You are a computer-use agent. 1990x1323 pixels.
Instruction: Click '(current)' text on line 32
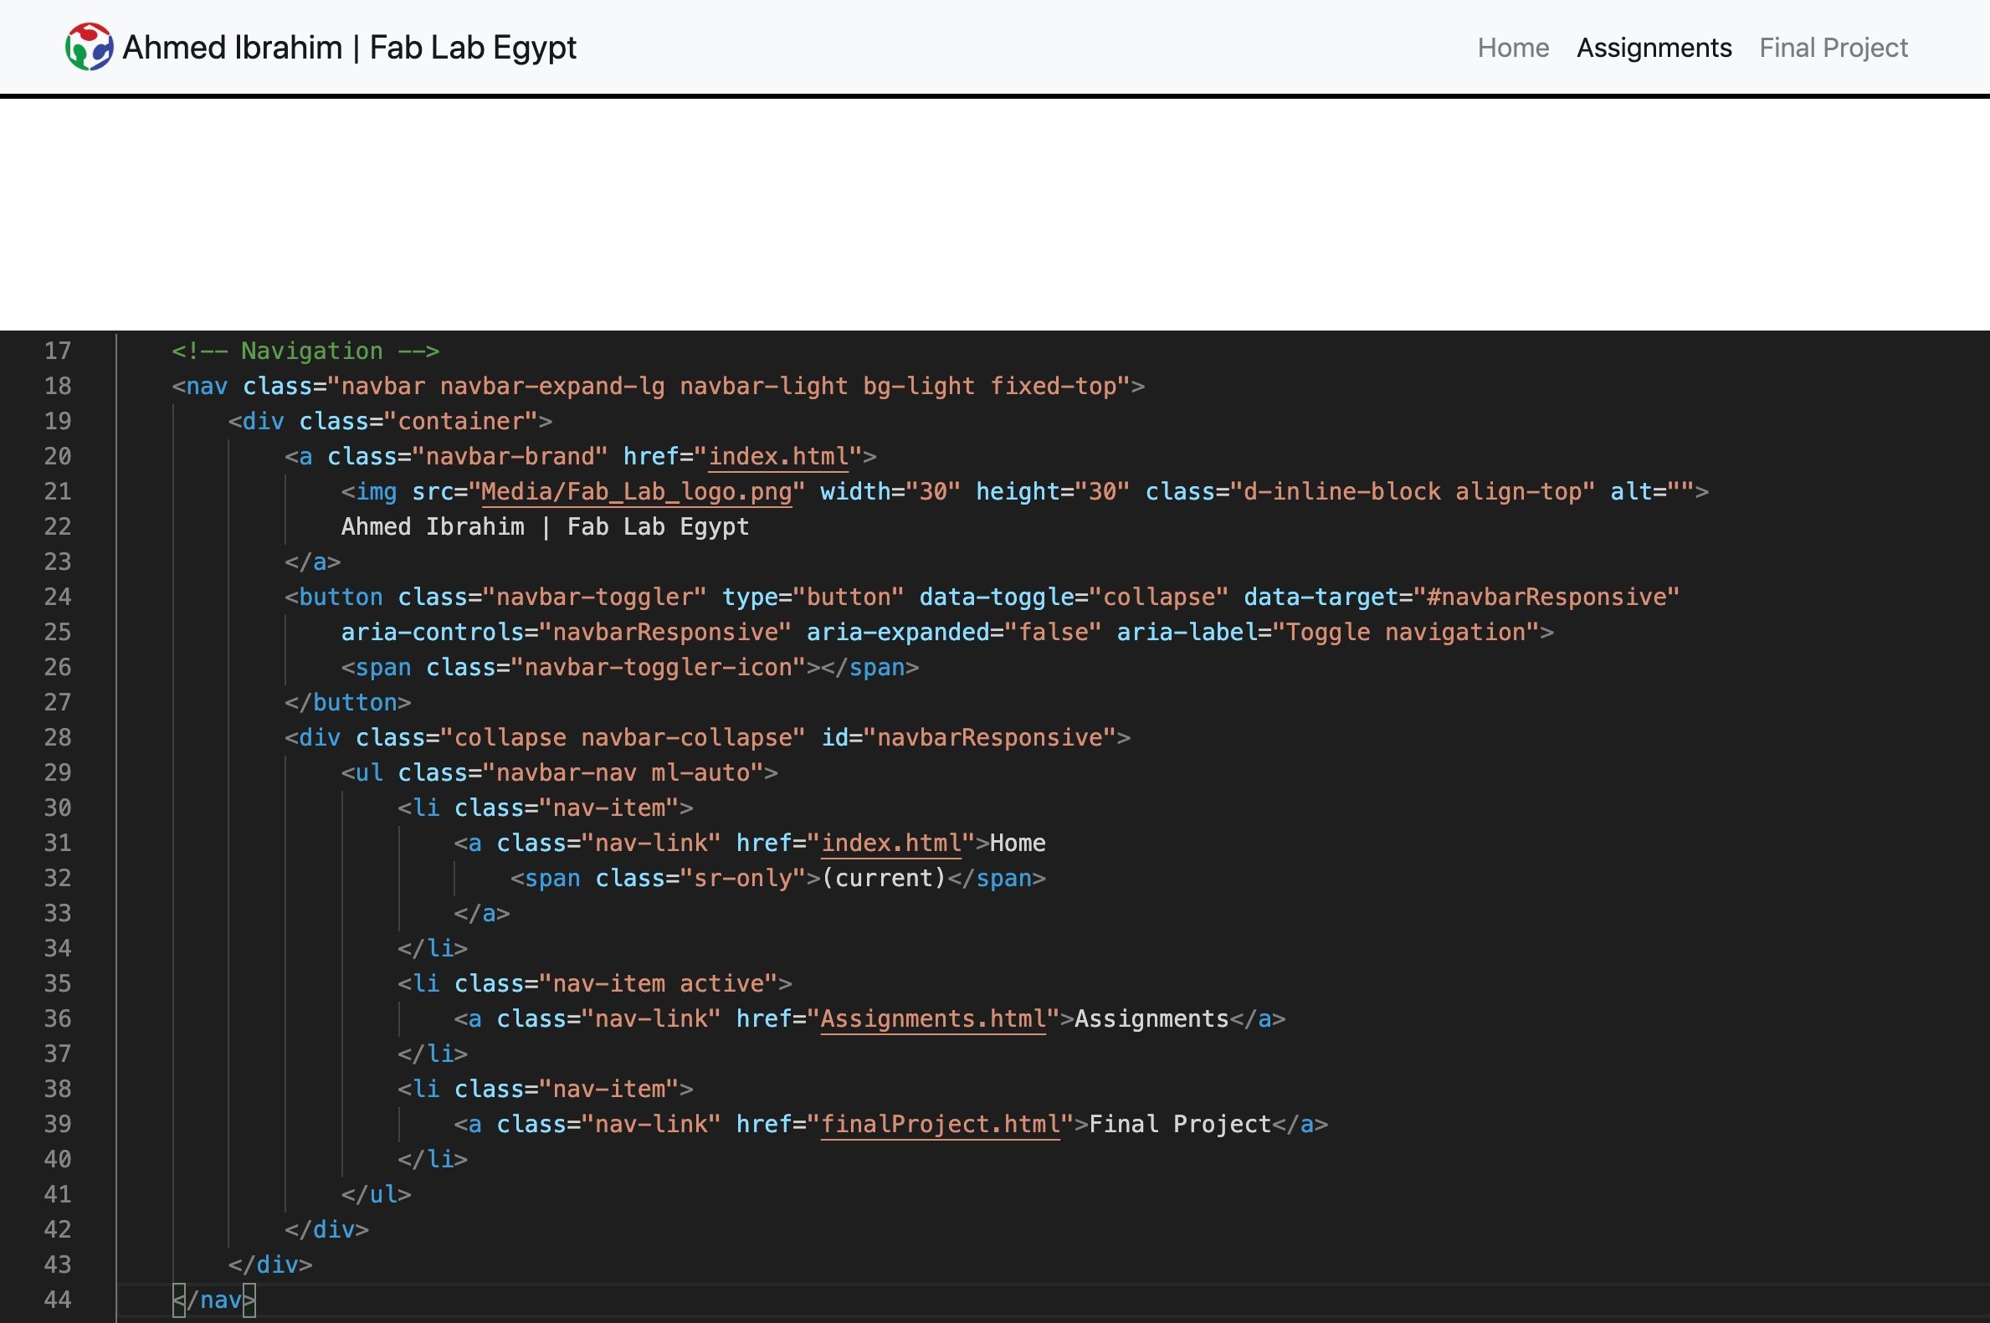click(x=884, y=879)
